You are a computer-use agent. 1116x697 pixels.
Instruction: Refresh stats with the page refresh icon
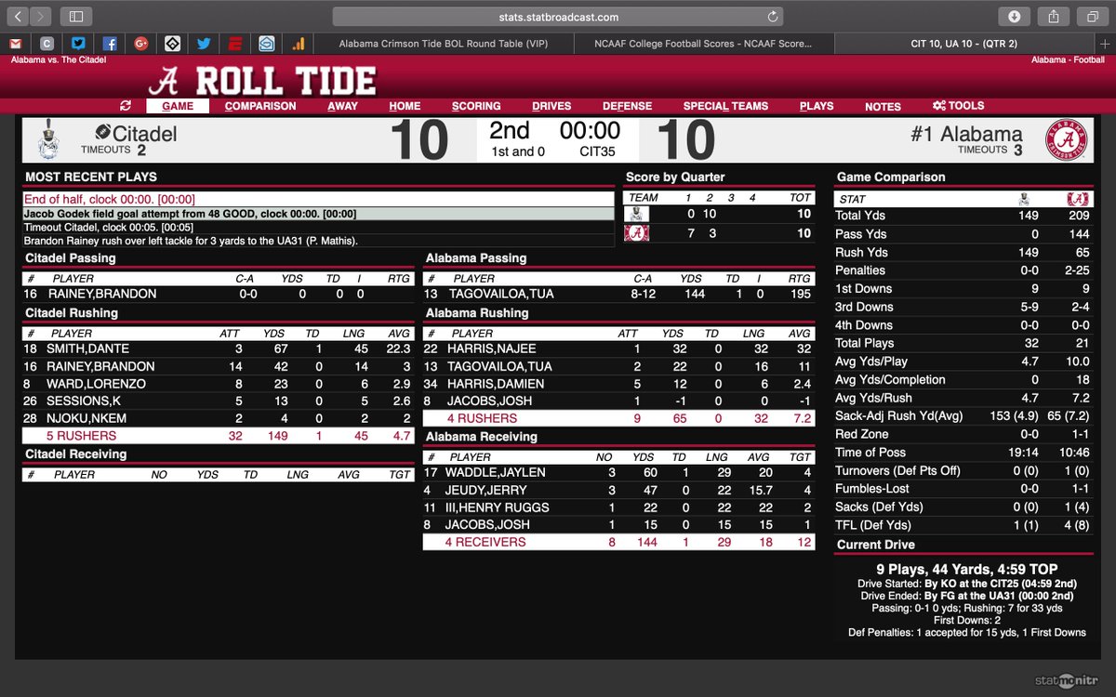pos(126,106)
